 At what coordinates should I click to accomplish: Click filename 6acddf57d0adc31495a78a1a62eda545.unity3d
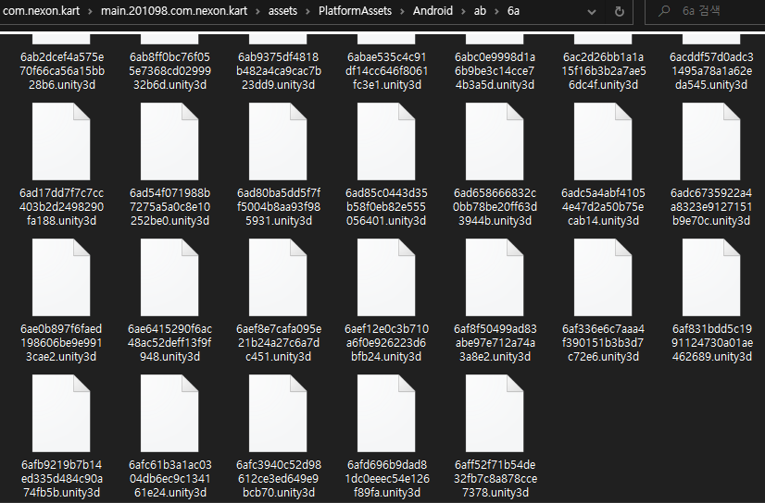coord(711,71)
